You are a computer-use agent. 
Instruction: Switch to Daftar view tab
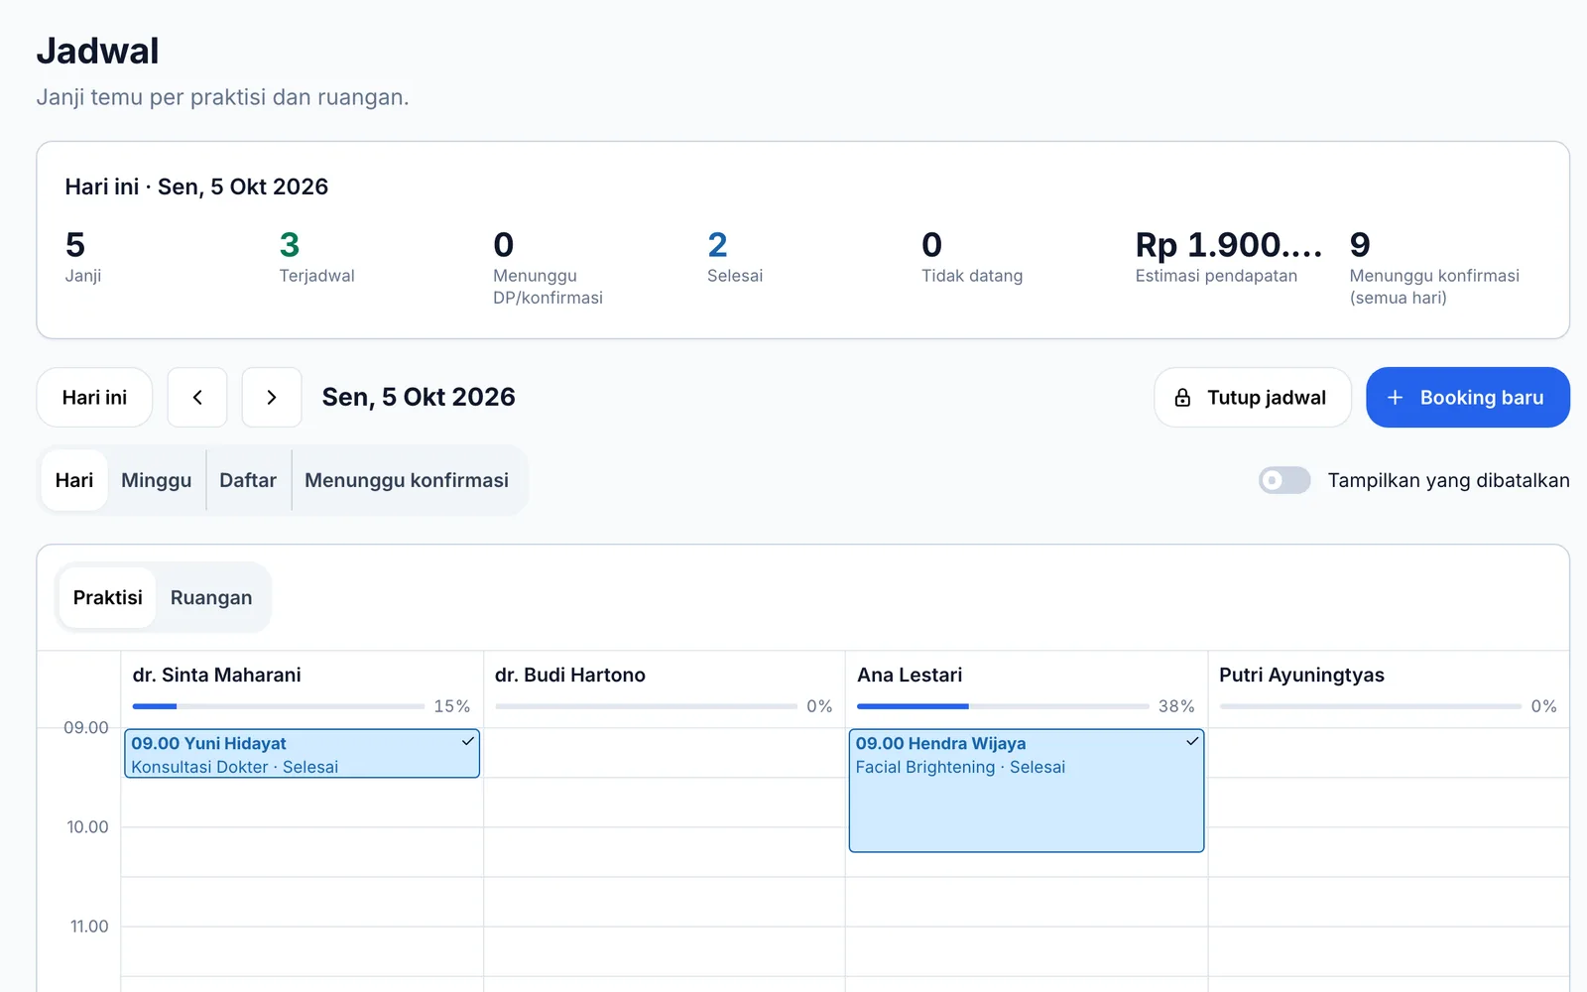click(248, 480)
